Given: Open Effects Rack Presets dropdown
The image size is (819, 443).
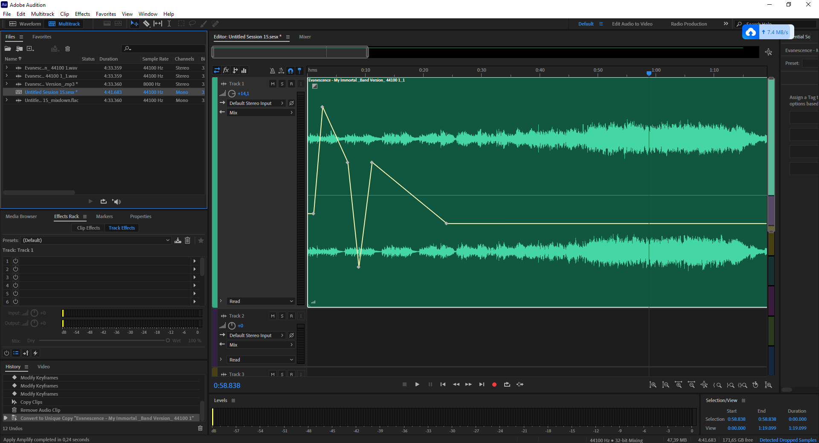Looking at the screenshot, I should click(x=96, y=240).
